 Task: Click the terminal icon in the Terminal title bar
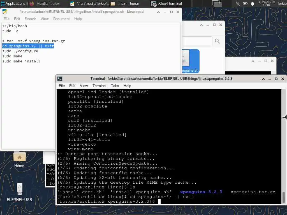60,79
